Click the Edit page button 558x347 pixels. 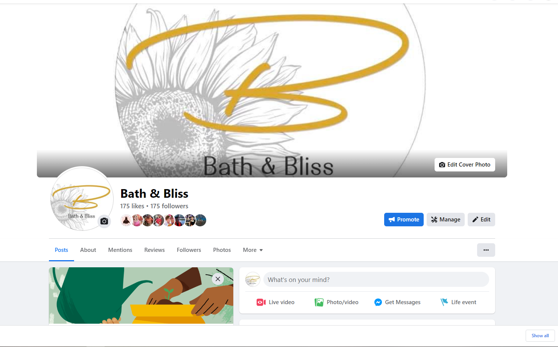pyautogui.click(x=481, y=220)
